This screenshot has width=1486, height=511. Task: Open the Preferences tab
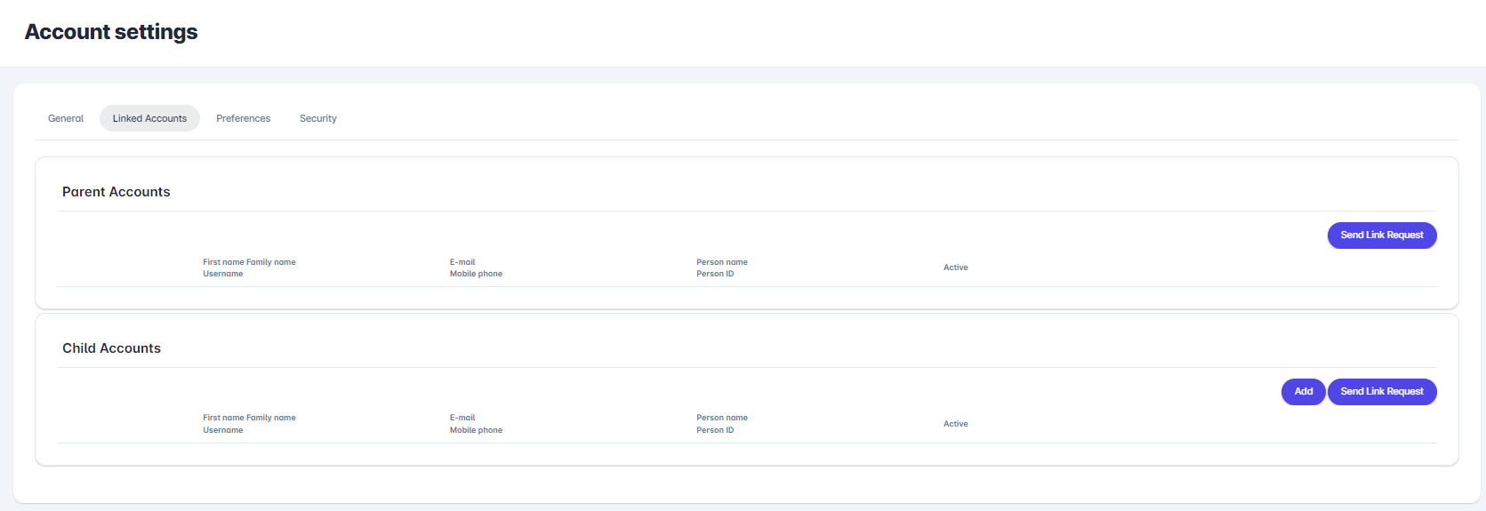coord(243,118)
